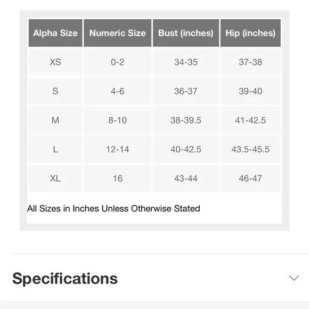Select the Alpha Size column header
The width and height of the screenshot is (309, 309).
tap(55, 33)
